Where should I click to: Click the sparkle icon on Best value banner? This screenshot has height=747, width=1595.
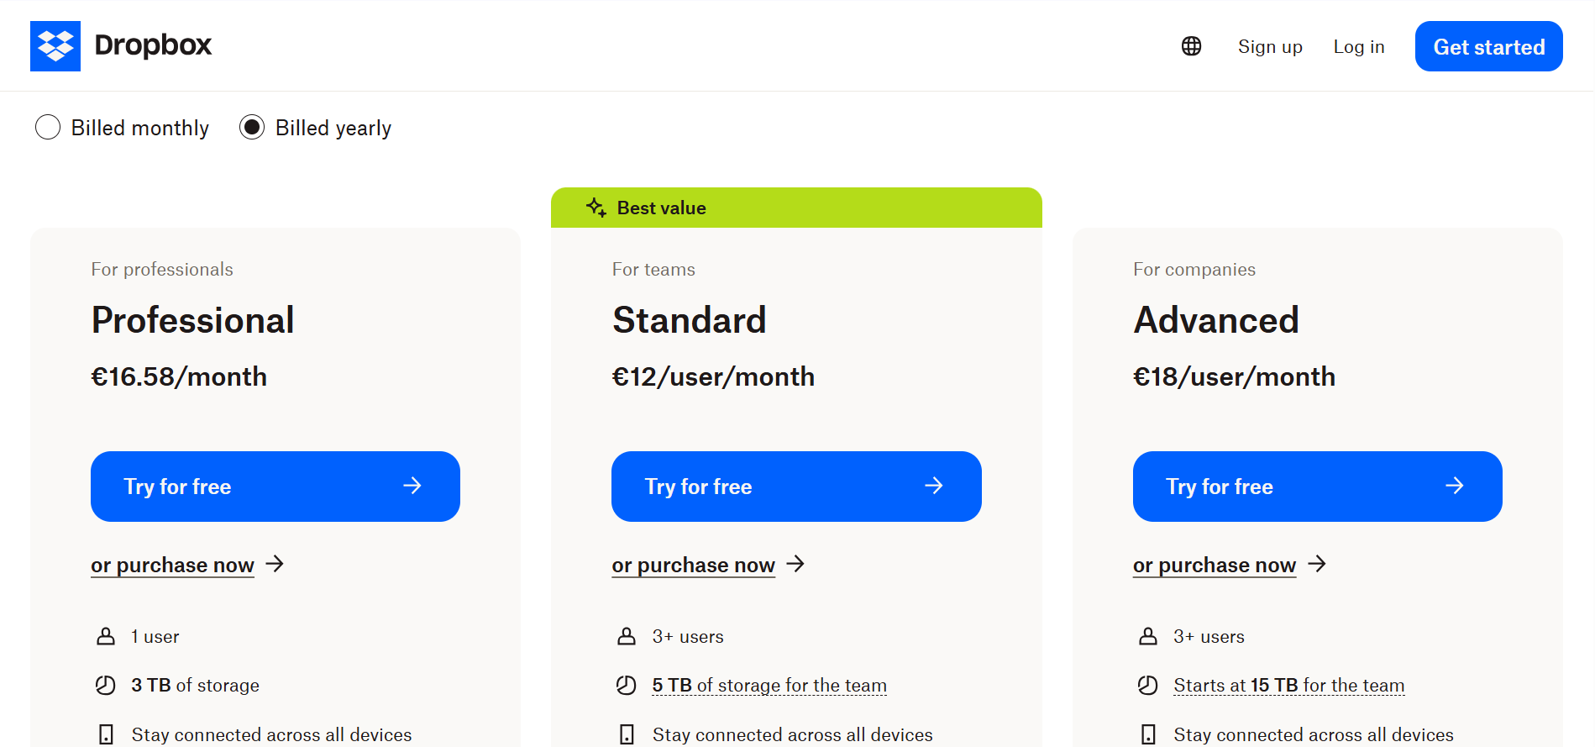coord(596,208)
